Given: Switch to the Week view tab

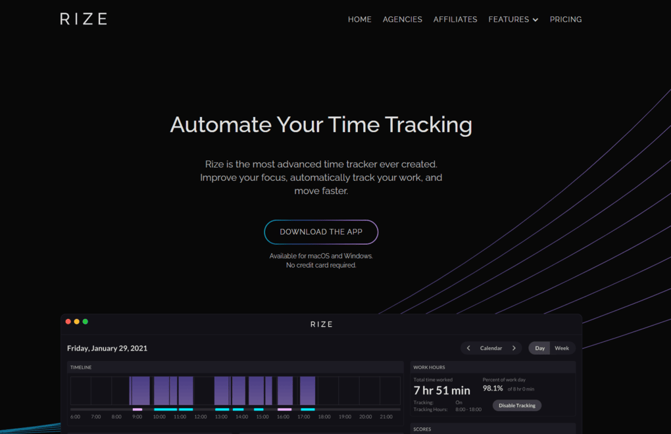Looking at the screenshot, I should [x=562, y=348].
